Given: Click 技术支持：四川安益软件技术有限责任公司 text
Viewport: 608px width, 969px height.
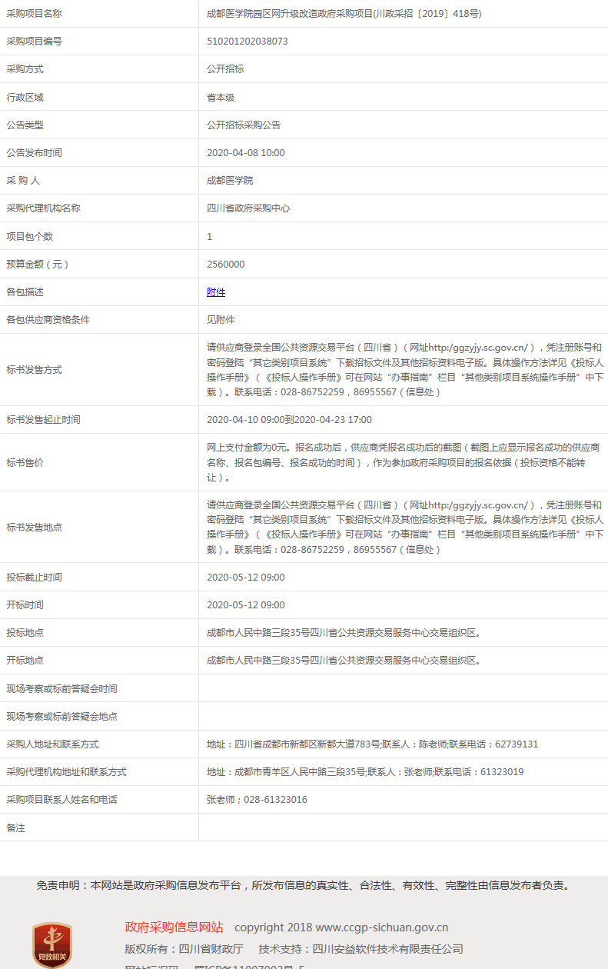Looking at the screenshot, I should (361, 949).
